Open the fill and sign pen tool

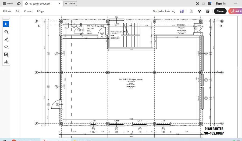(6, 62)
